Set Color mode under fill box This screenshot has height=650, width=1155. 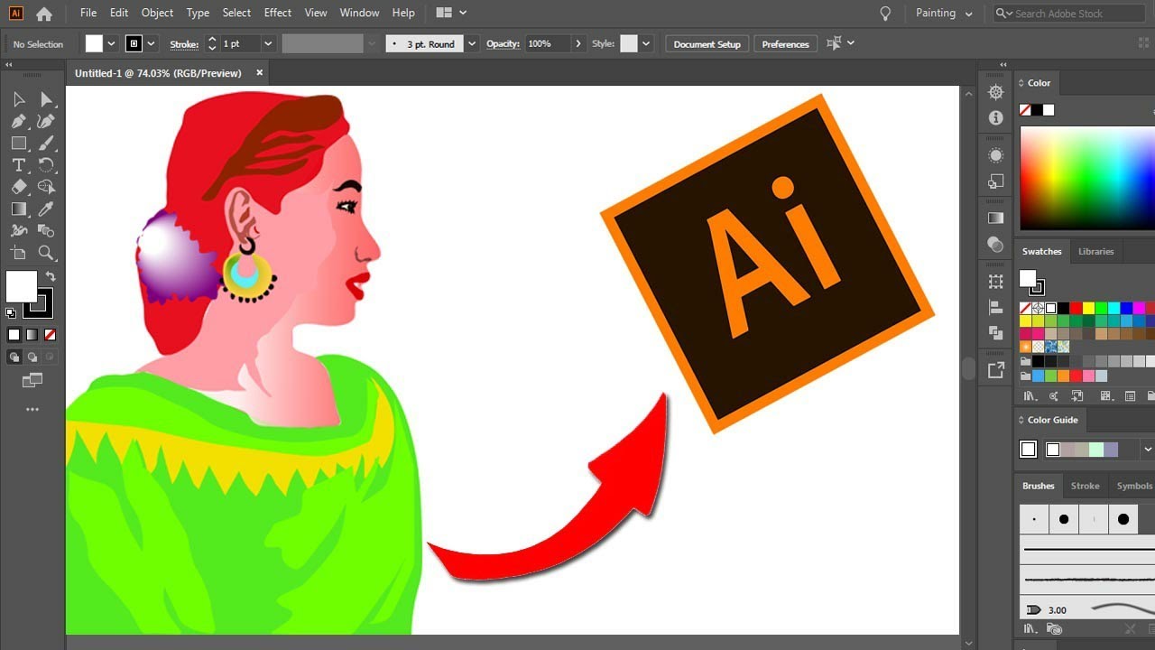click(14, 335)
